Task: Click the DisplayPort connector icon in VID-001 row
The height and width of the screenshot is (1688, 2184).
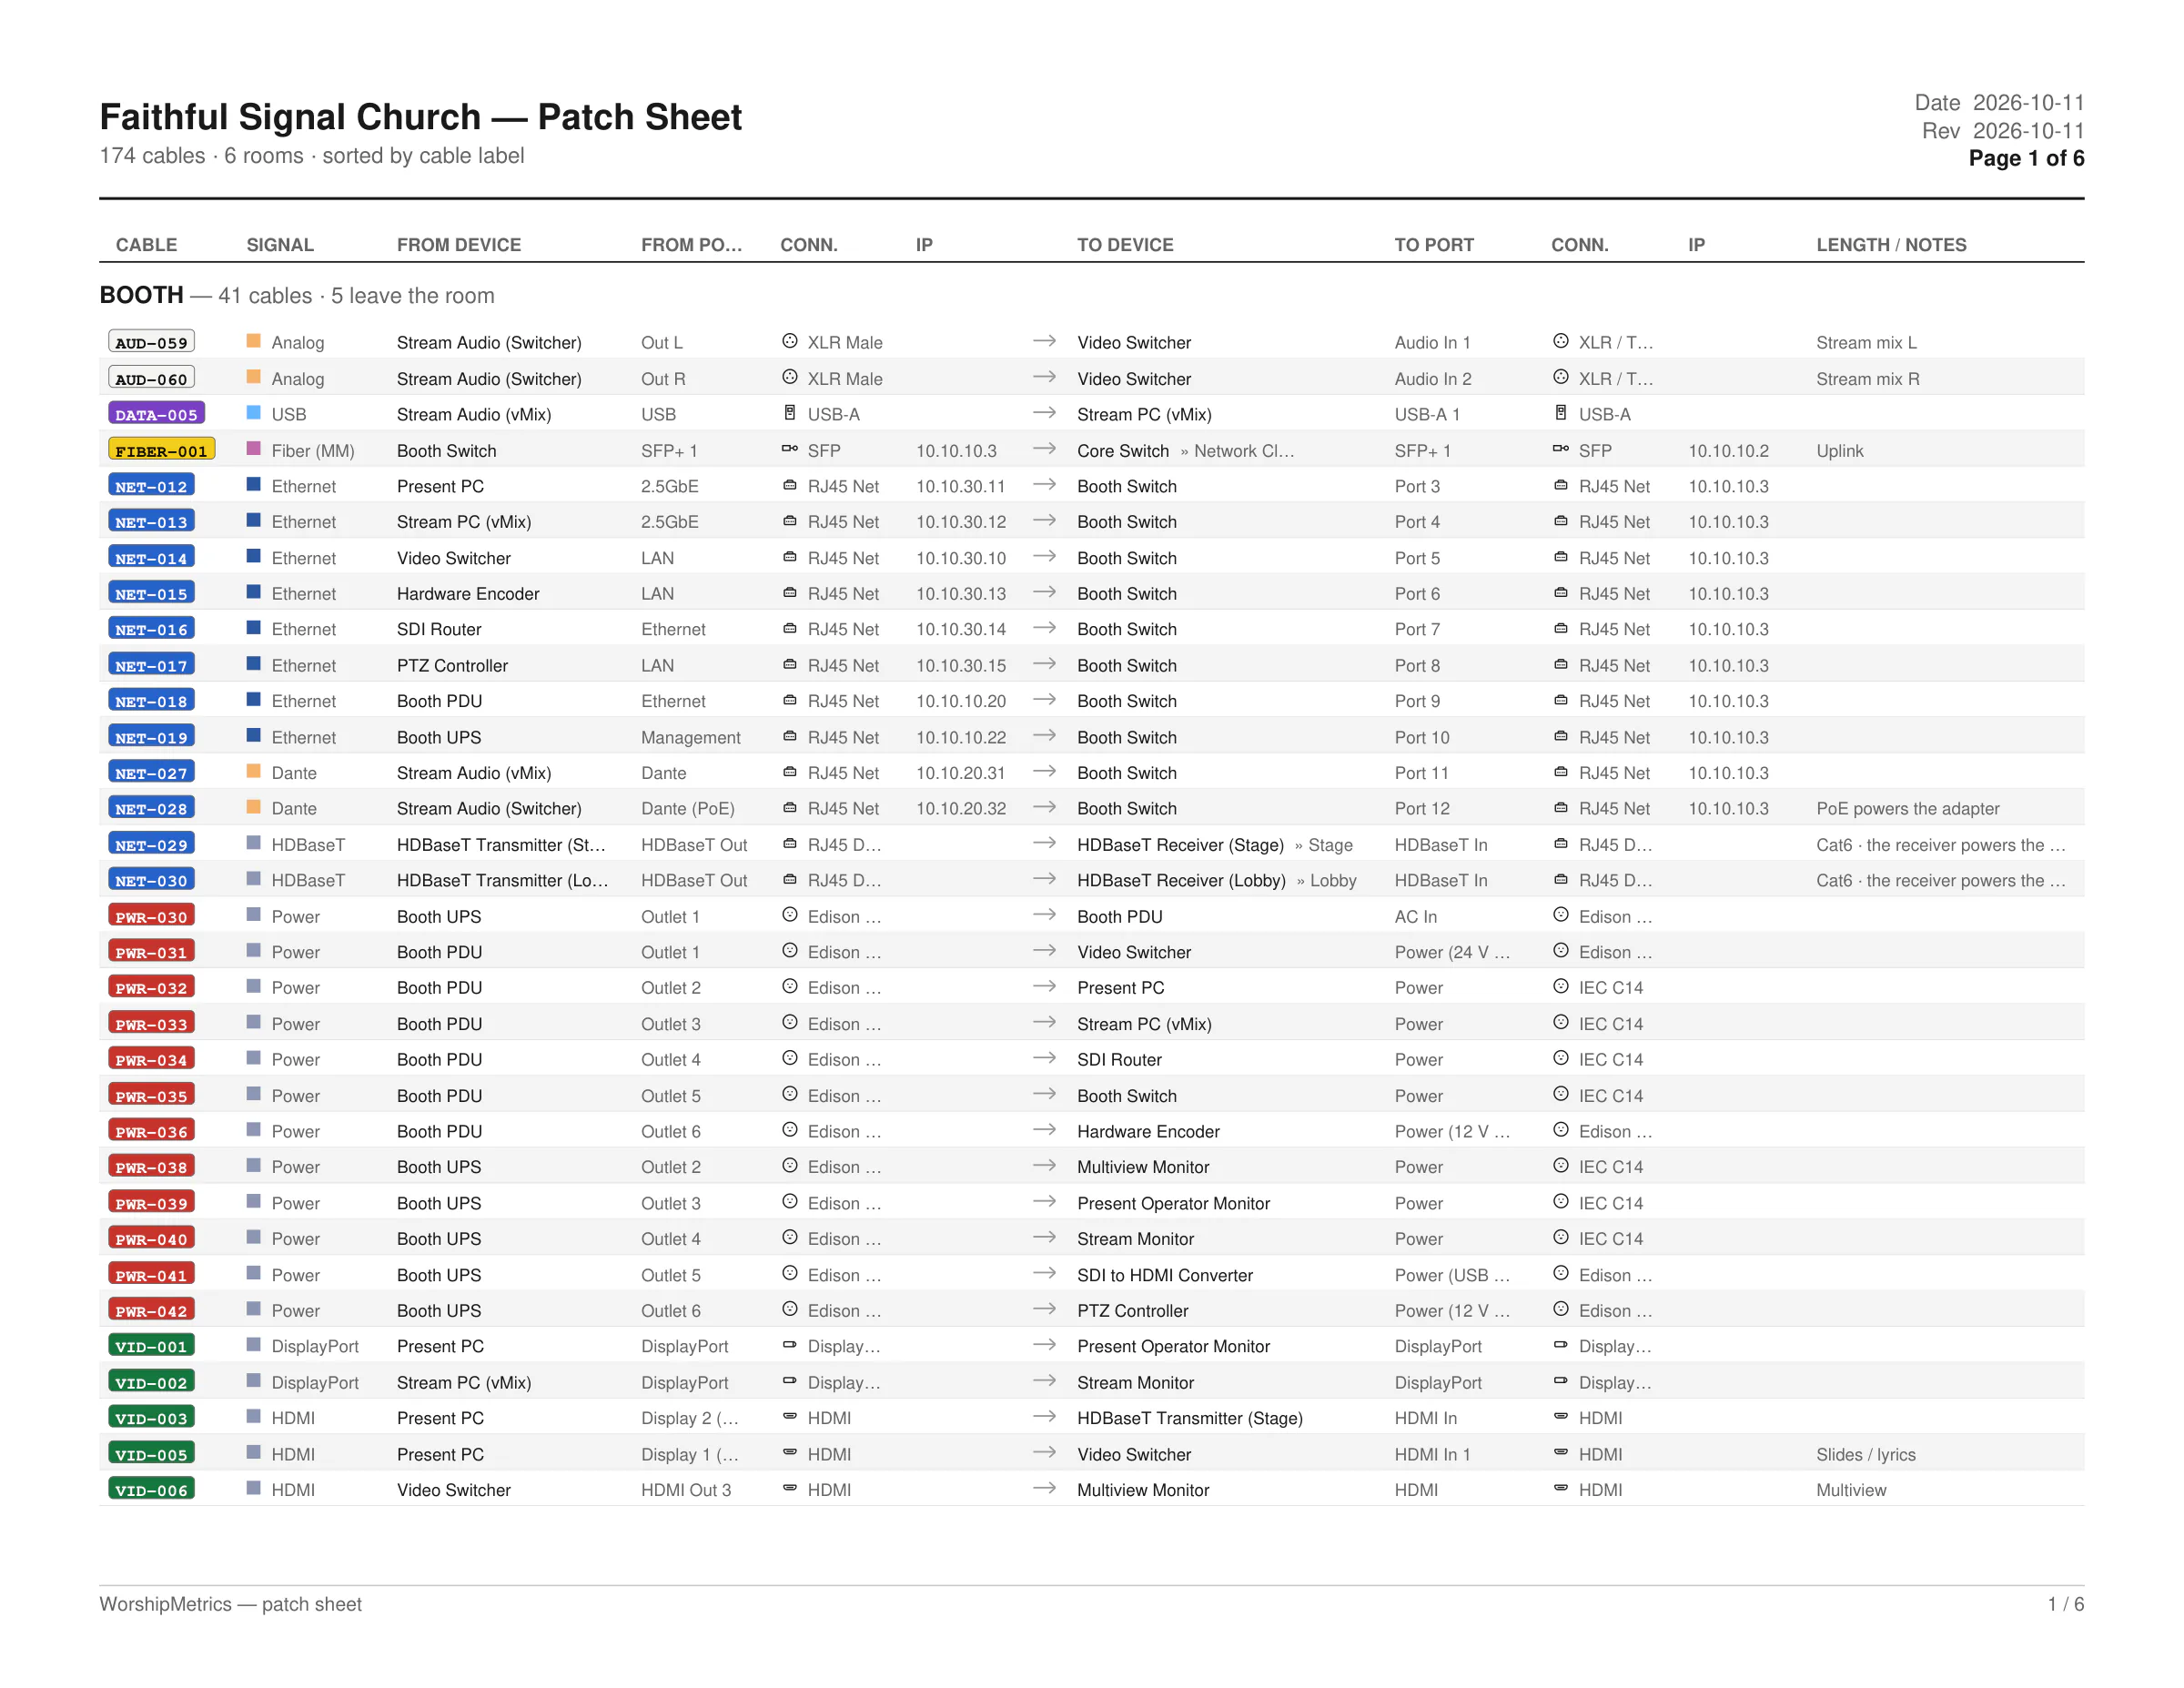Action: [789, 1345]
